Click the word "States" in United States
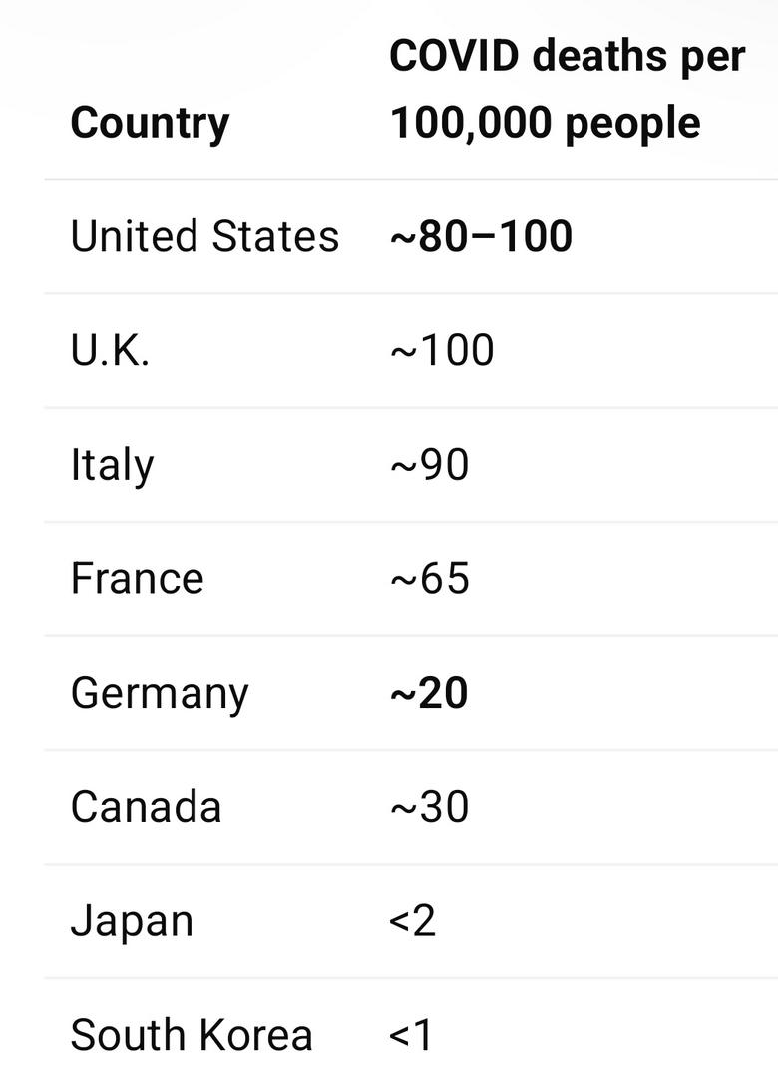 click(x=275, y=237)
